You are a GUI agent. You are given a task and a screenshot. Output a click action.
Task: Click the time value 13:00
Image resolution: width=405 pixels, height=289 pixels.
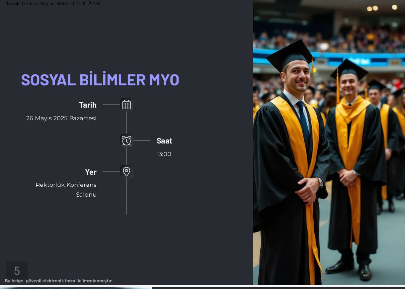164,154
